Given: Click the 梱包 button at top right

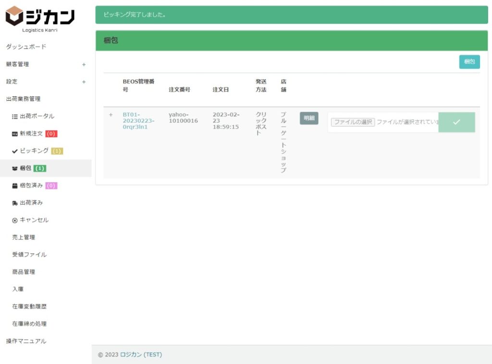Looking at the screenshot, I should click(x=469, y=62).
